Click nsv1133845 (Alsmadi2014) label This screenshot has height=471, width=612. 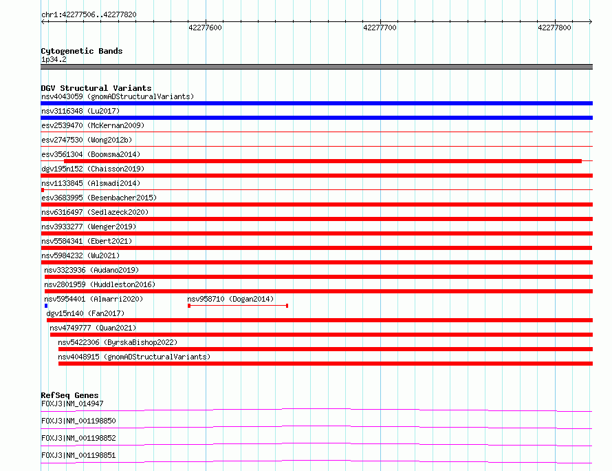[x=91, y=183]
